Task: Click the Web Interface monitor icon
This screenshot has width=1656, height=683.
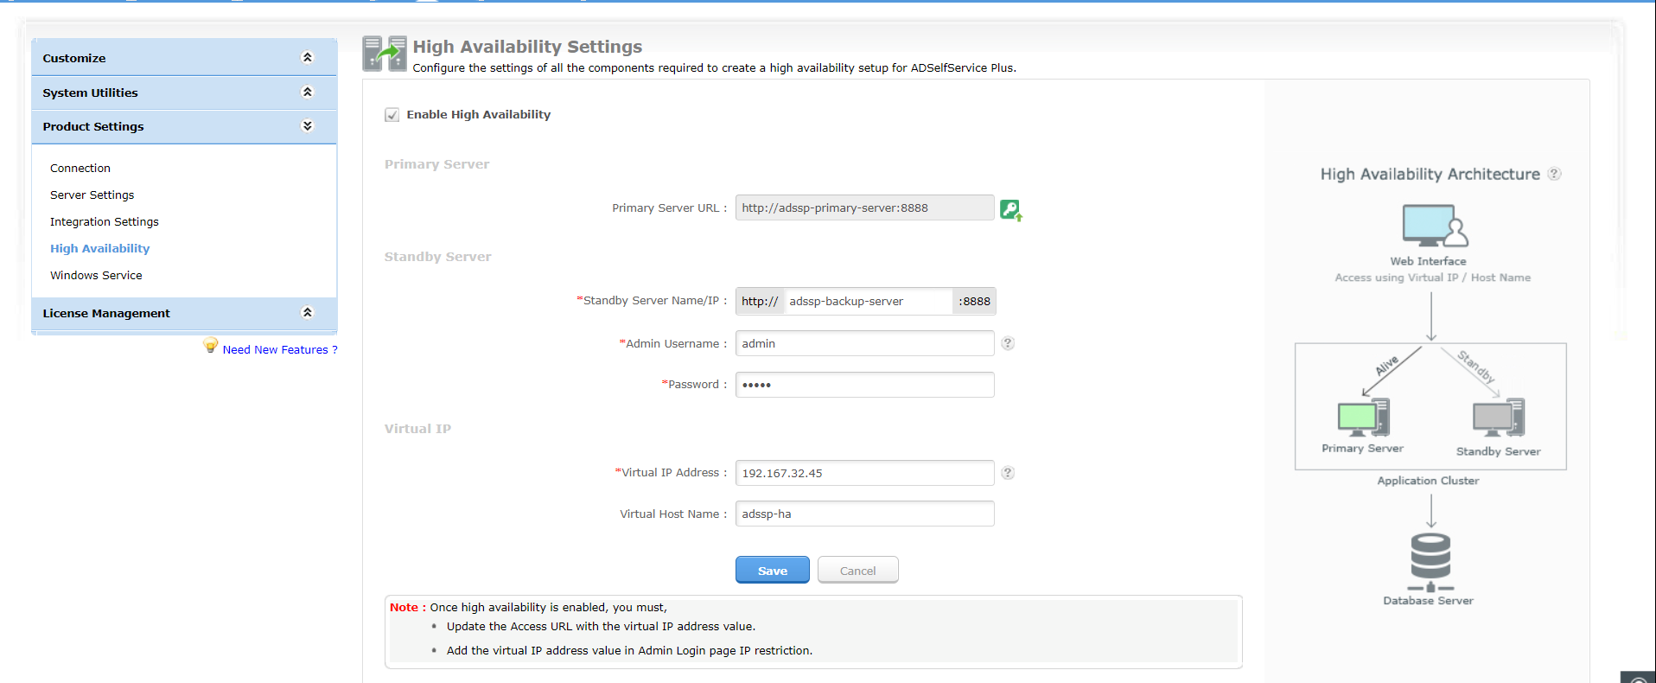Action: click(x=1435, y=226)
